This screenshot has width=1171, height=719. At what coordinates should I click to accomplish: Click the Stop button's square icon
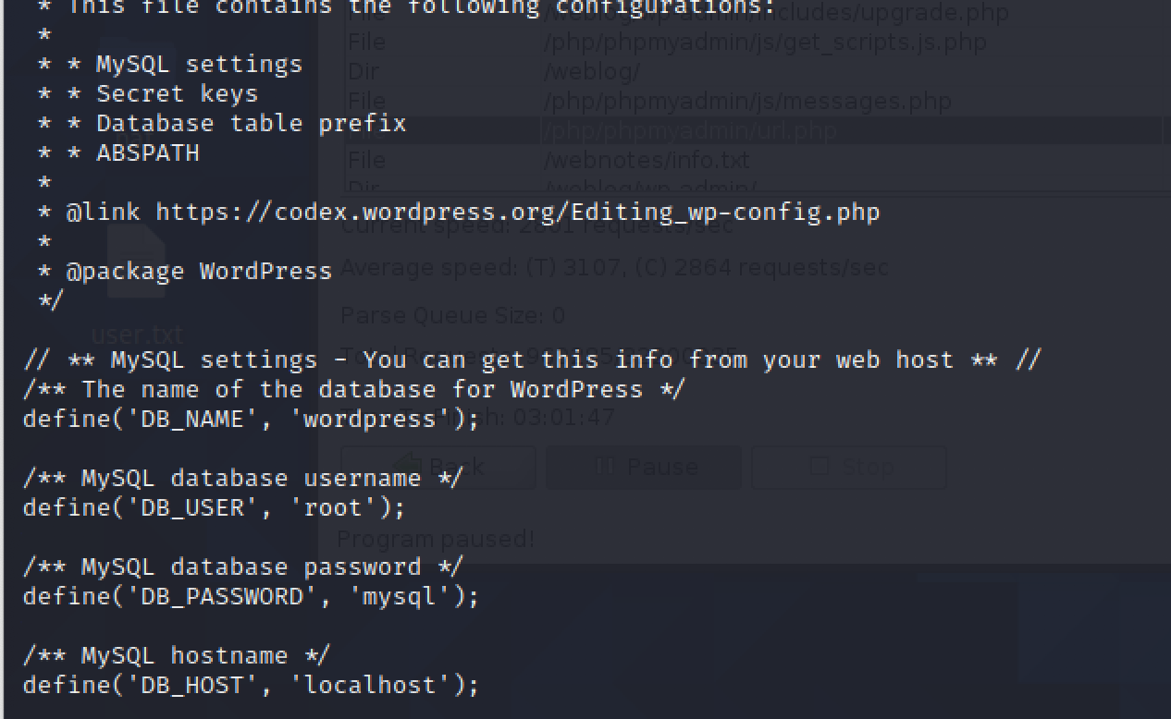819,466
